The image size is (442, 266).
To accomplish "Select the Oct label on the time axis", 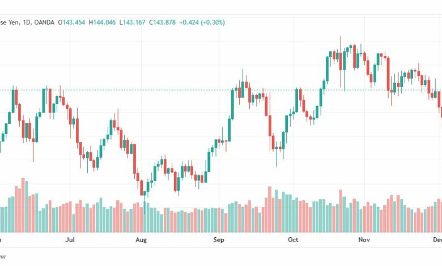I will click(293, 240).
